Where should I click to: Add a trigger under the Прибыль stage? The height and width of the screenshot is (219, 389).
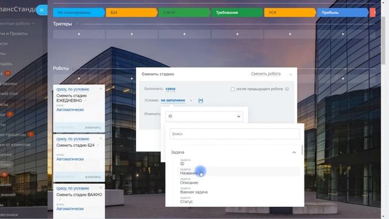coord(343,34)
